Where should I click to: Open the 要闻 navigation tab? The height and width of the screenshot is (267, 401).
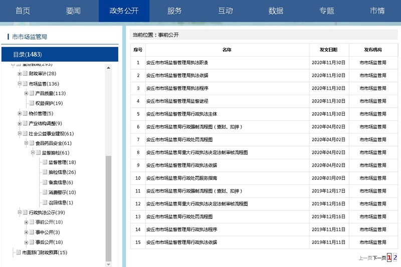tap(73, 11)
